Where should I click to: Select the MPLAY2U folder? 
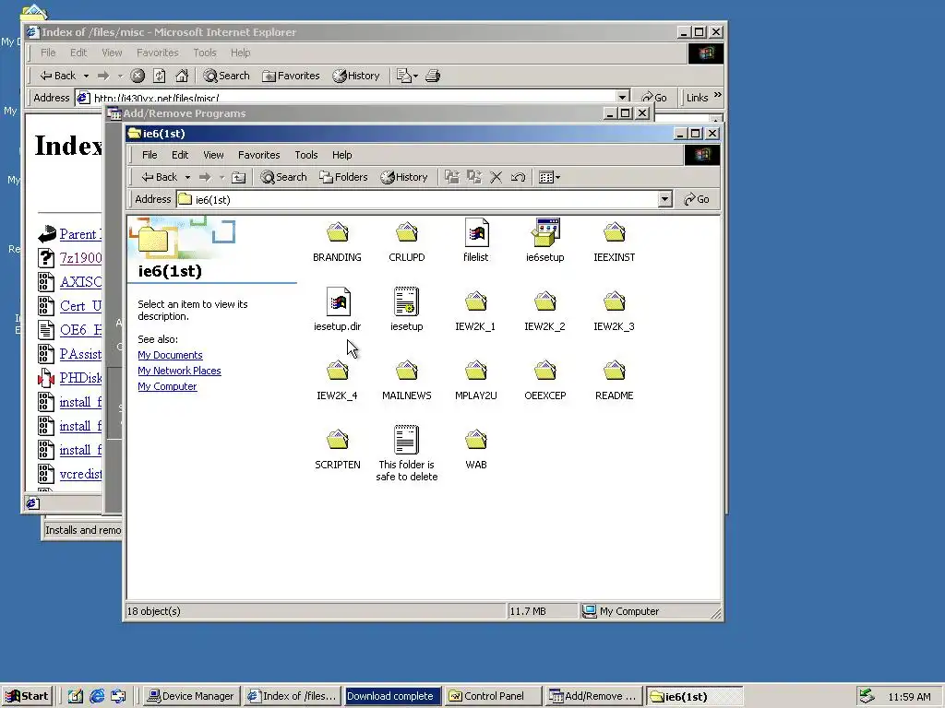pos(475,379)
